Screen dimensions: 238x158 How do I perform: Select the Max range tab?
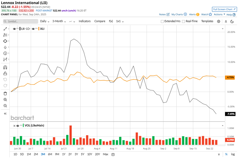click(x=106, y=154)
